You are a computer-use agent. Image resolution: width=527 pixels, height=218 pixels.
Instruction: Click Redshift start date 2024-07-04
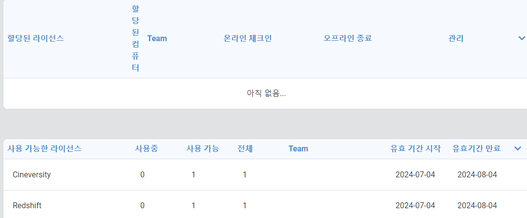415,205
